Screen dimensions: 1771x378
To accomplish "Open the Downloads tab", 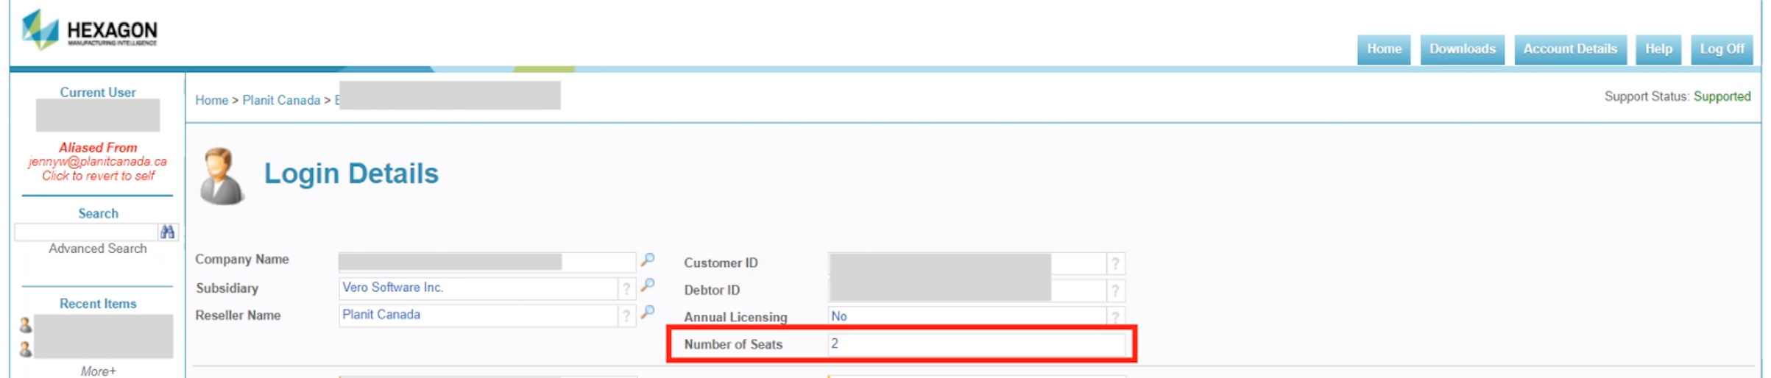I will point(1462,49).
